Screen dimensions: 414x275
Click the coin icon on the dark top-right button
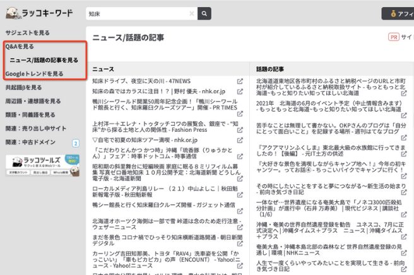coord(393,14)
